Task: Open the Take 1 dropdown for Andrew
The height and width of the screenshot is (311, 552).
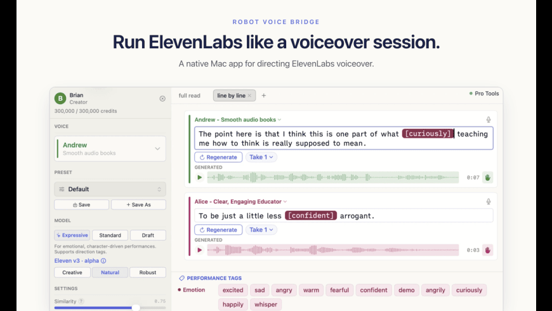Action: pos(261,157)
